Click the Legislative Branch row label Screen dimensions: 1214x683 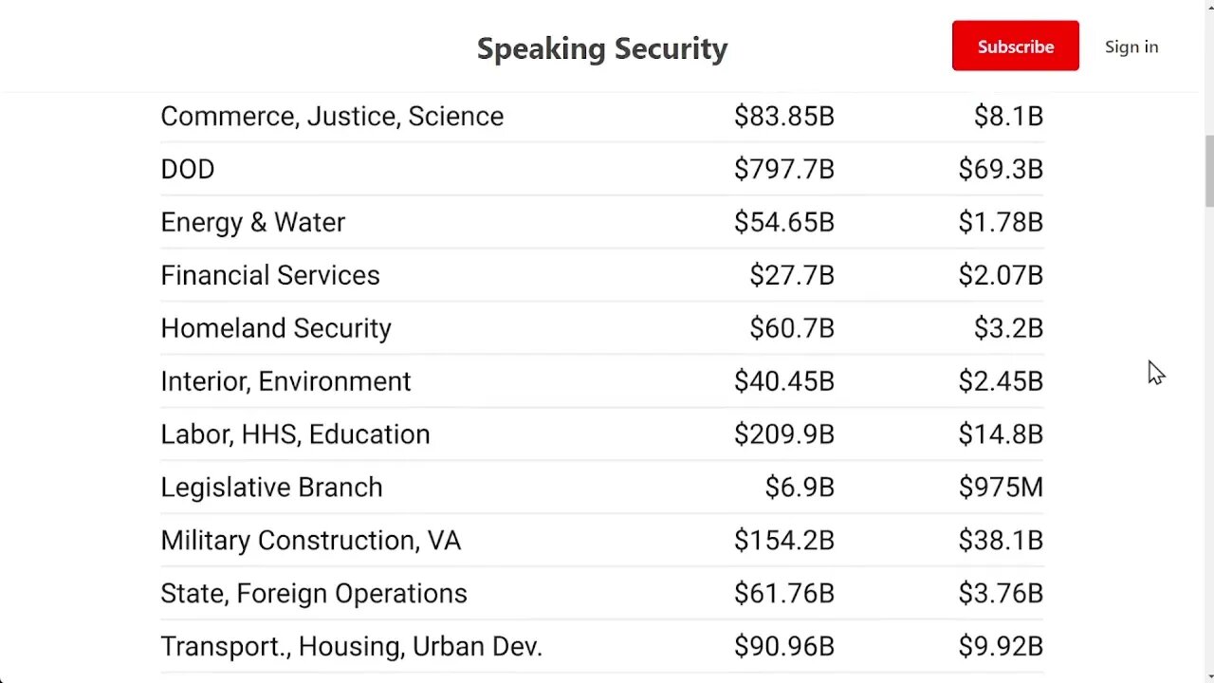271,488
